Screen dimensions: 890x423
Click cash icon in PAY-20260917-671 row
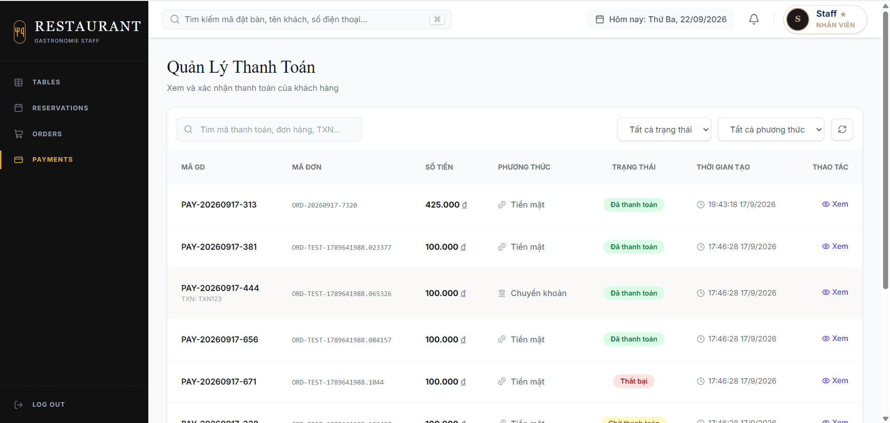tap(502, 382)
